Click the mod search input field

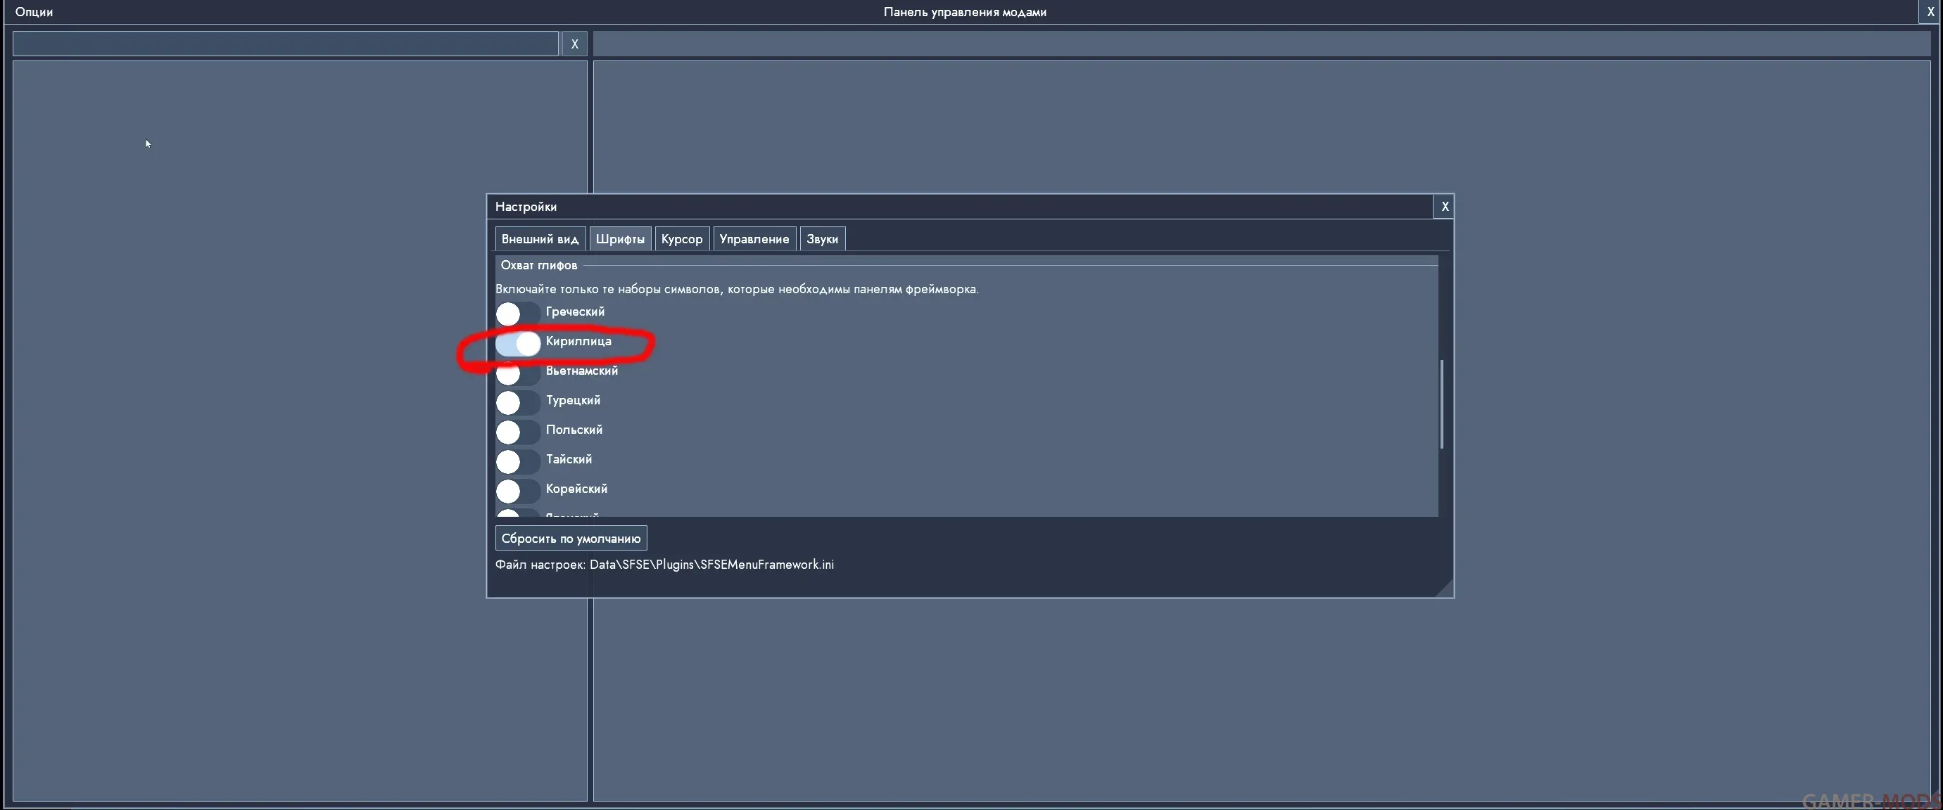coord(286,44)
